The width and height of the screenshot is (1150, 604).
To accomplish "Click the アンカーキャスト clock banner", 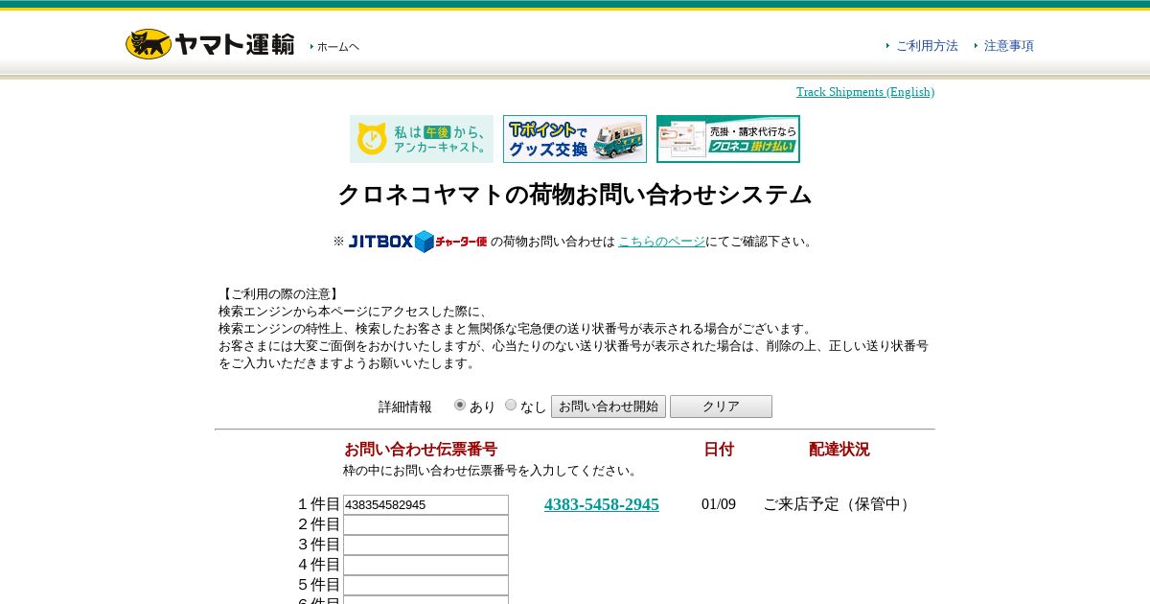I will (x=422, y=139).
